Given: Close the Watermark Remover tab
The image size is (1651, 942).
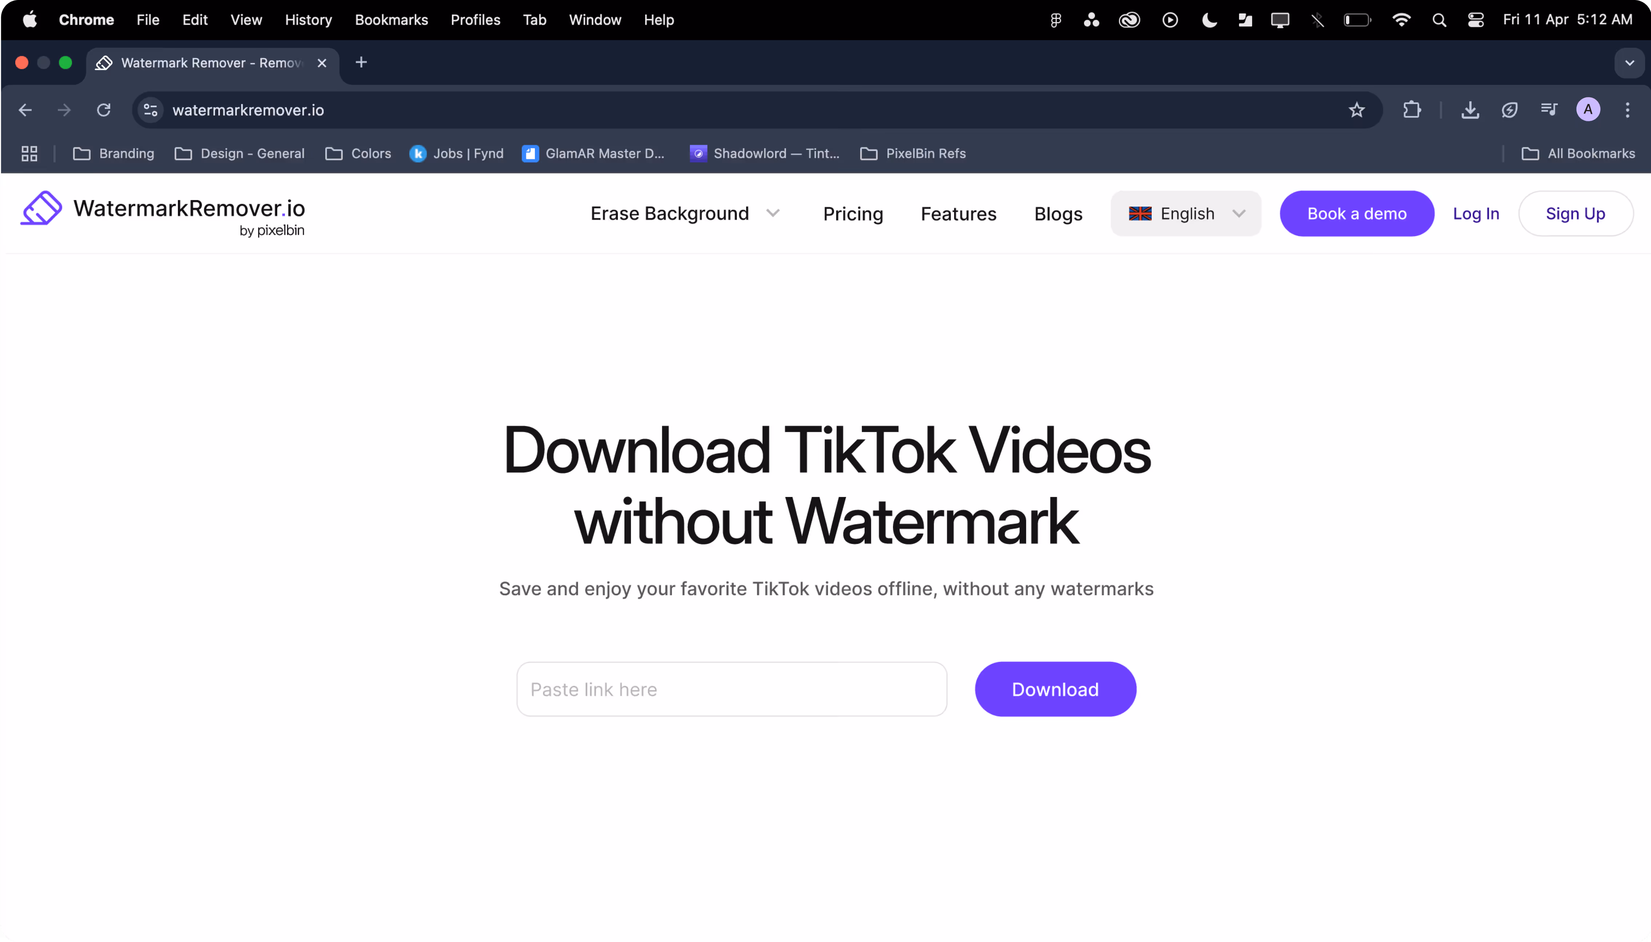Looking at the screenshot, I should pos(322,63).
